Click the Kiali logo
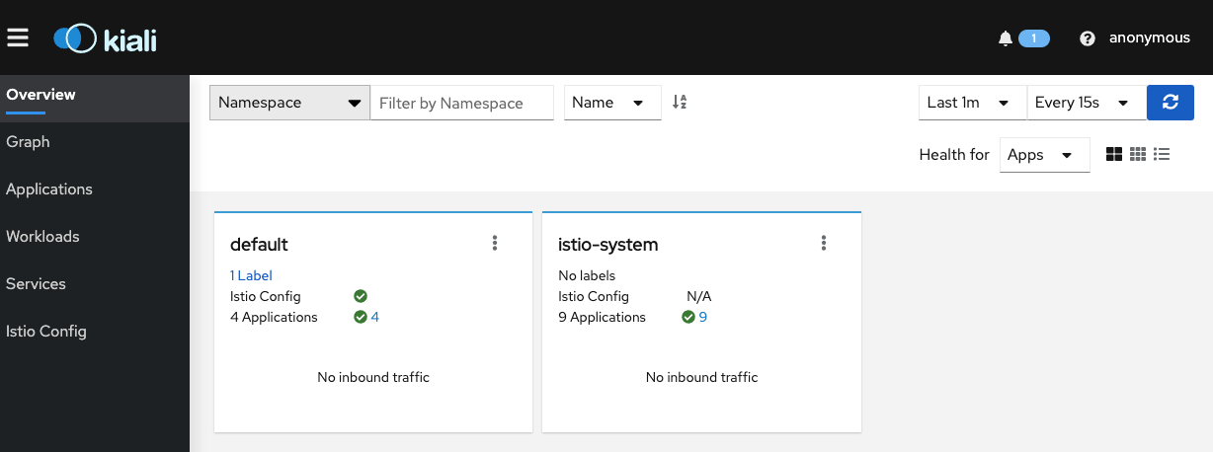Image resolution: width=1213 pixels, height=452 pixels. [x=105, y=38]
